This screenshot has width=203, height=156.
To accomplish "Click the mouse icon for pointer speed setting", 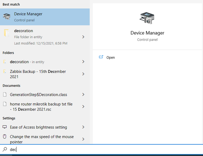I will tap(5, 137).
